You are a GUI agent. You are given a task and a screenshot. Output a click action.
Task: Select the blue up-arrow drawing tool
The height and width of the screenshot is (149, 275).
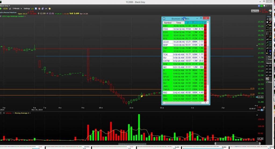point(270,54)
